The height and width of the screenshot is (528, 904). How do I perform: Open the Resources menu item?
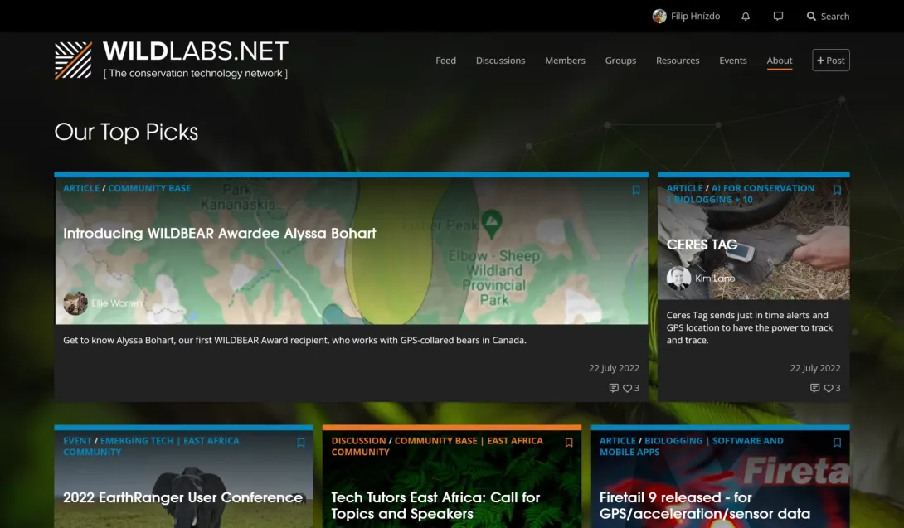click(x=678, y=61)
